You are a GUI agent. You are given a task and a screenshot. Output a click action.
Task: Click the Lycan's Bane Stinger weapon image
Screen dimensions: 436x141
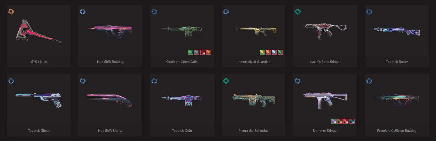(x=325, y=31)
